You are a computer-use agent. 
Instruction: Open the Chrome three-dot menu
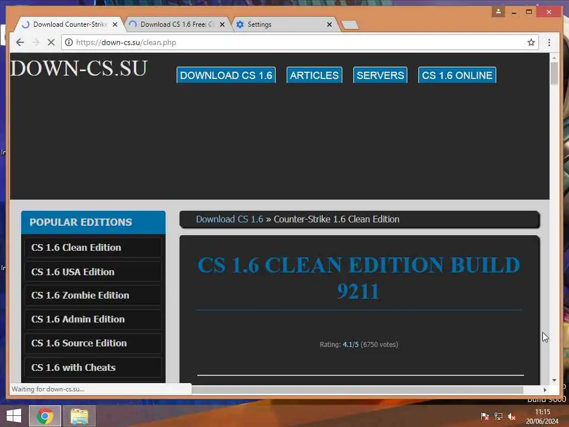(549, 42)
